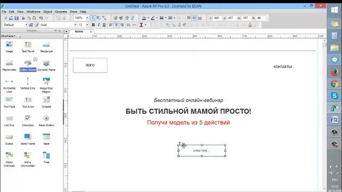Open the line color dropdown arrow
The width and height of the screenshot is (342, 192).
(157, 18)
